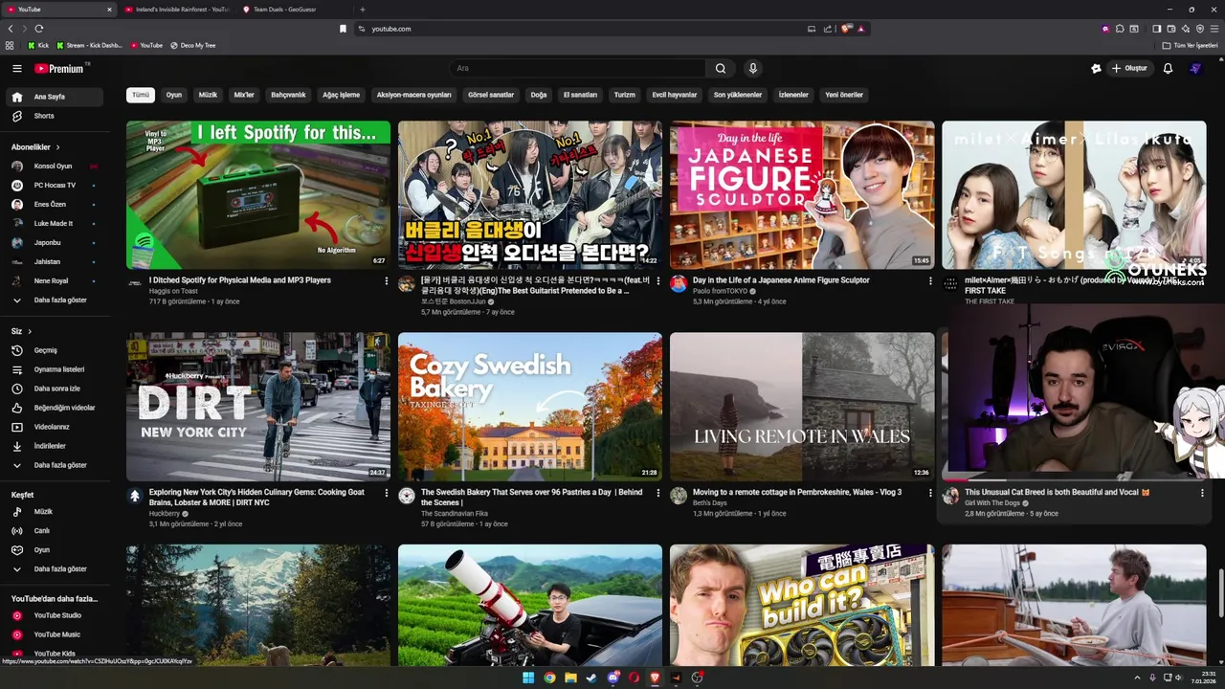Open Deco My Tree bookmark
Viewport: 1225px width, 689px height.
[x=193, y=45]
